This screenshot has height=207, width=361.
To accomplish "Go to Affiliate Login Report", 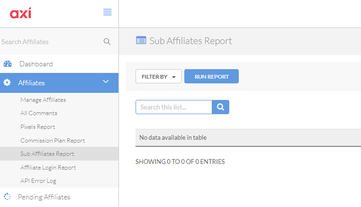I will [x=48, y=167].
